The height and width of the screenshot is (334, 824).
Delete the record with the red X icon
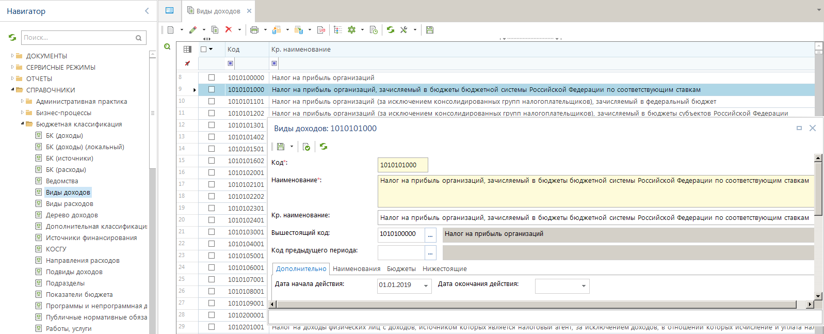(x=229, y=30)
